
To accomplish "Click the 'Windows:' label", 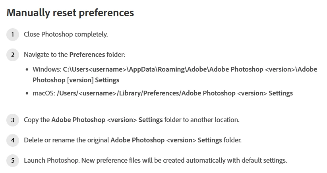I will point(47,69).
